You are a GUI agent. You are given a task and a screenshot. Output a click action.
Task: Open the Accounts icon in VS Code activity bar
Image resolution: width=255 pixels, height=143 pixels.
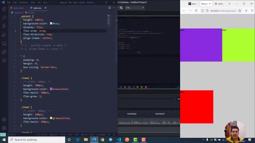pos(4,120)
